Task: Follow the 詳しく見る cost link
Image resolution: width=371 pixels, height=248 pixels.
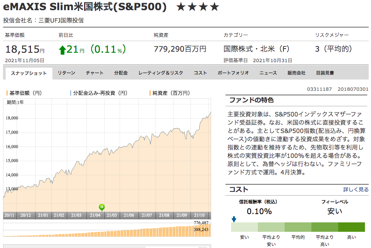Action: click(356, 189)
